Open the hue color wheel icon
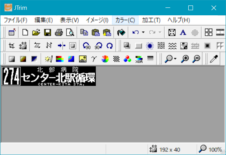Screen dimensions: 226x155 tap(105, 59)
